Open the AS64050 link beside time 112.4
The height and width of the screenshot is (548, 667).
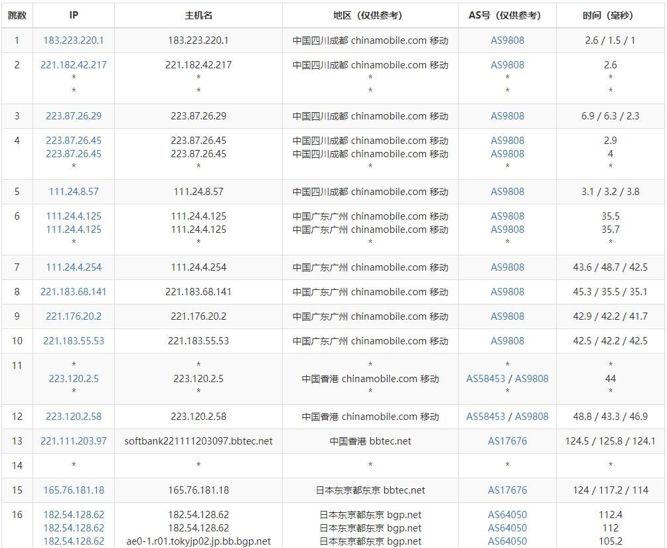tap(507, 515)
